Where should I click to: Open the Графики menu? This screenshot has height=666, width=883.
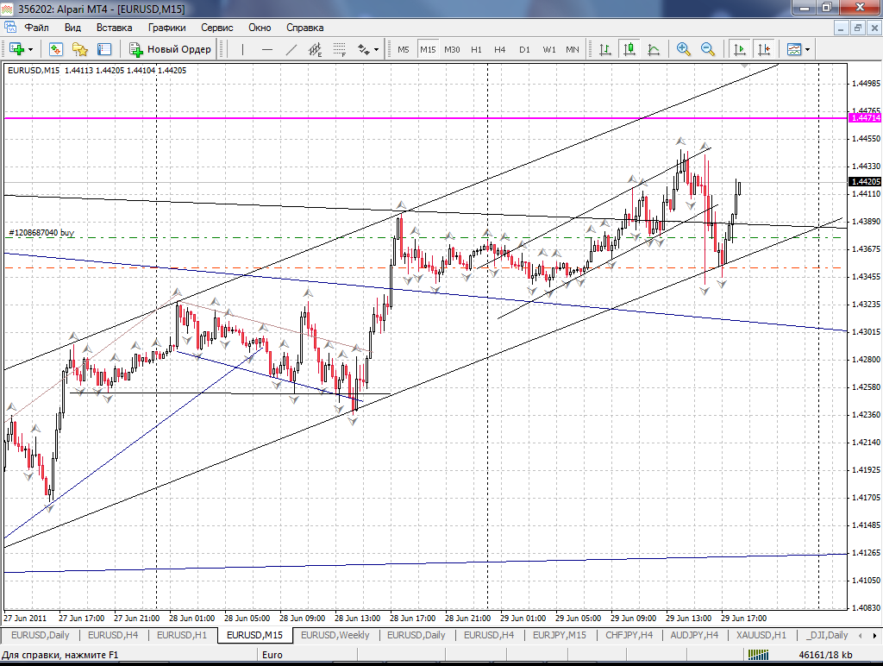click(x=167, y=28)
